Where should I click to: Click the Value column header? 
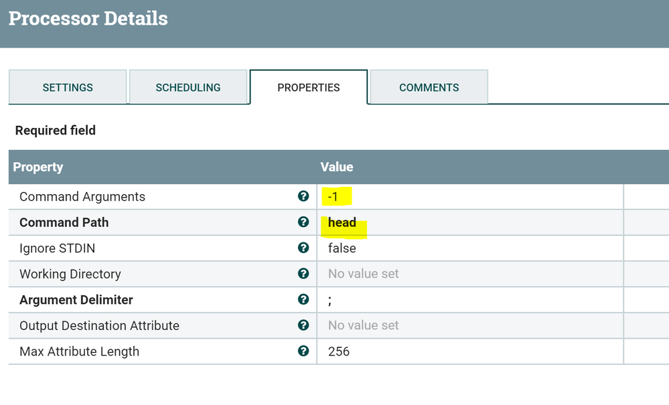click(337, 167)
